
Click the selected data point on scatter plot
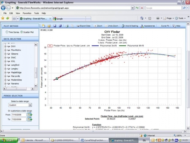pyautogui.click(x=57, y=79)
